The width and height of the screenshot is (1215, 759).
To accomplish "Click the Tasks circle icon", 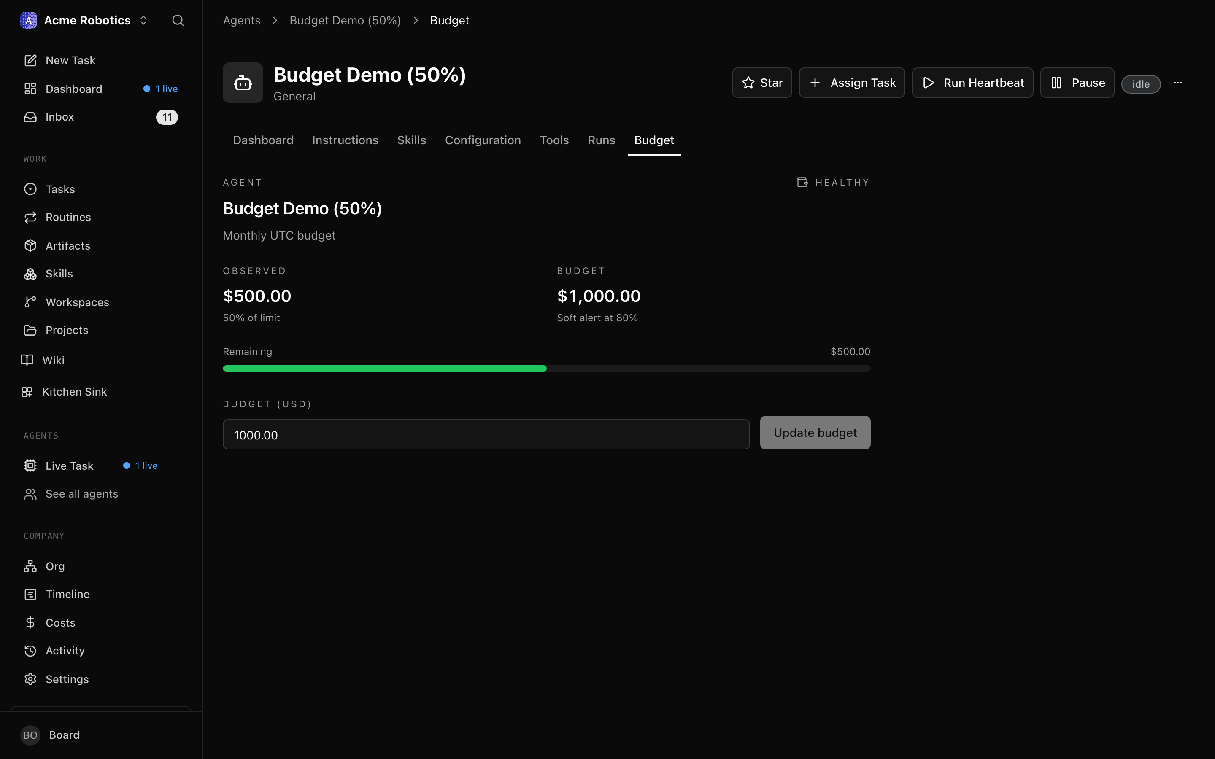I will pos(30,189).
